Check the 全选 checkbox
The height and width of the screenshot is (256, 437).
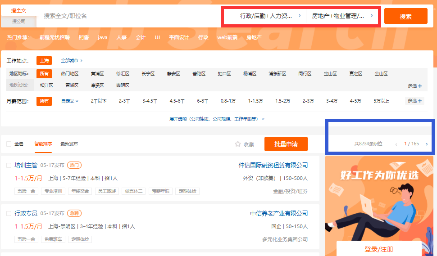tap(9, 144)
